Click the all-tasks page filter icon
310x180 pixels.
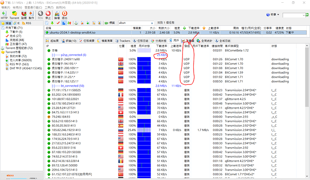click(47, 23)
